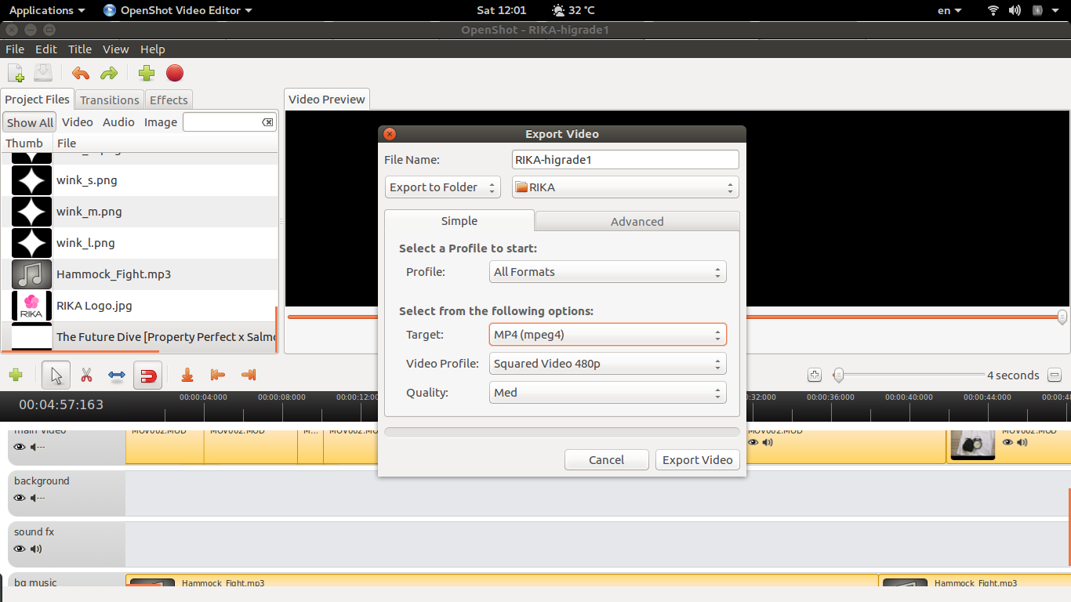Filter project files by Video

coord(78,122)
